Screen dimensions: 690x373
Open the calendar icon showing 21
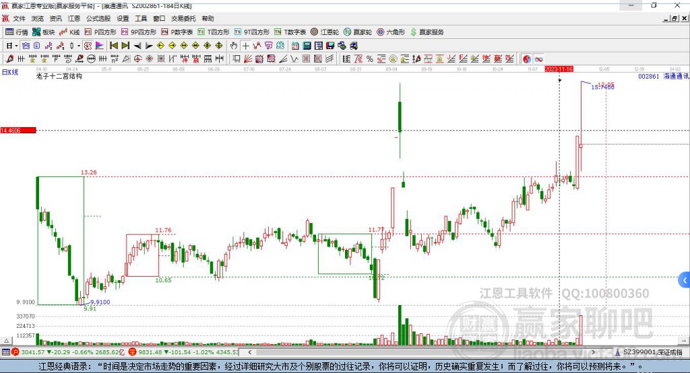[x=295, y=46]
